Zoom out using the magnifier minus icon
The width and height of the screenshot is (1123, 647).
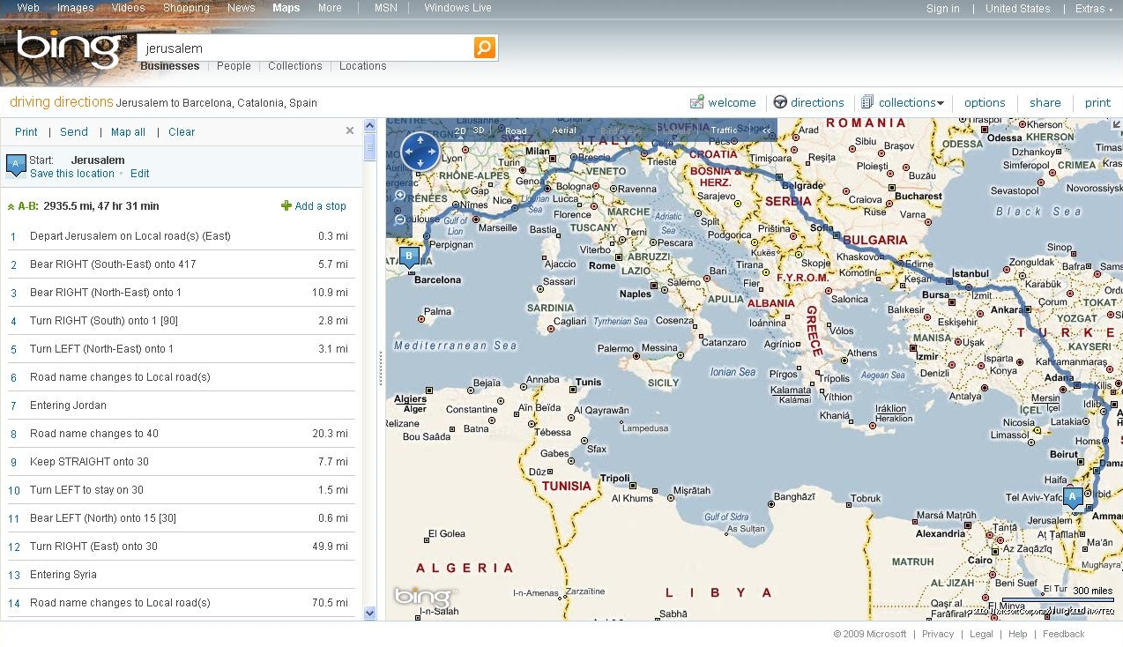click(x=400, y=219)
